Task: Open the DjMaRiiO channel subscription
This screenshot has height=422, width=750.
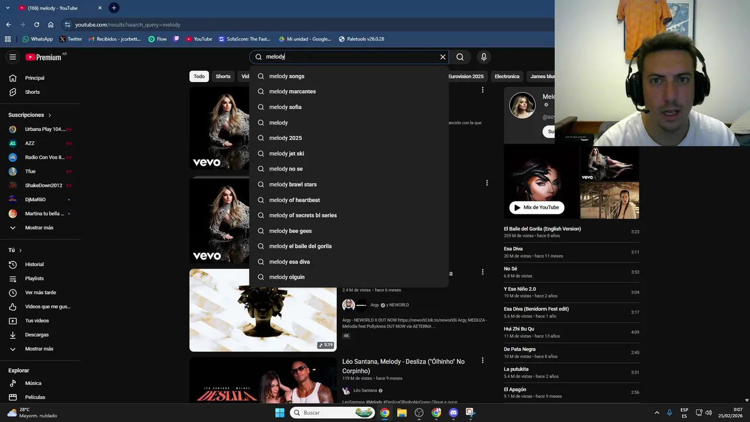Action: click(39, 199)
